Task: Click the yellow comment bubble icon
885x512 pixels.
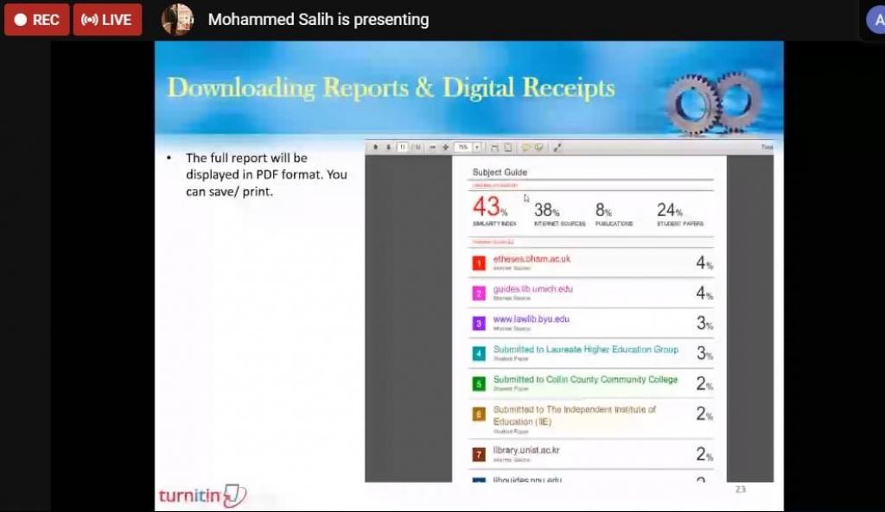Action: click(525, 148)
